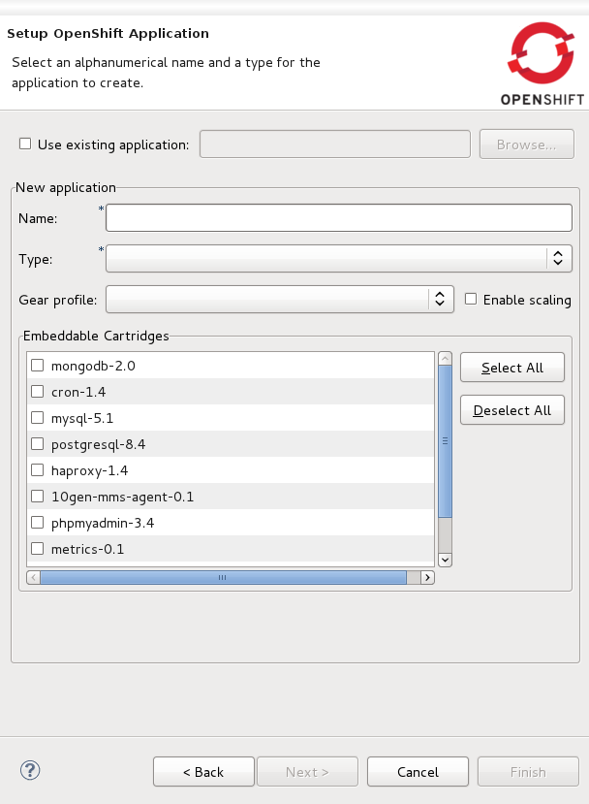The height and width of the screenshot is (804, 589).
Task: Enable scaling checkbox toggle
Action: click(x=471, y=299)
